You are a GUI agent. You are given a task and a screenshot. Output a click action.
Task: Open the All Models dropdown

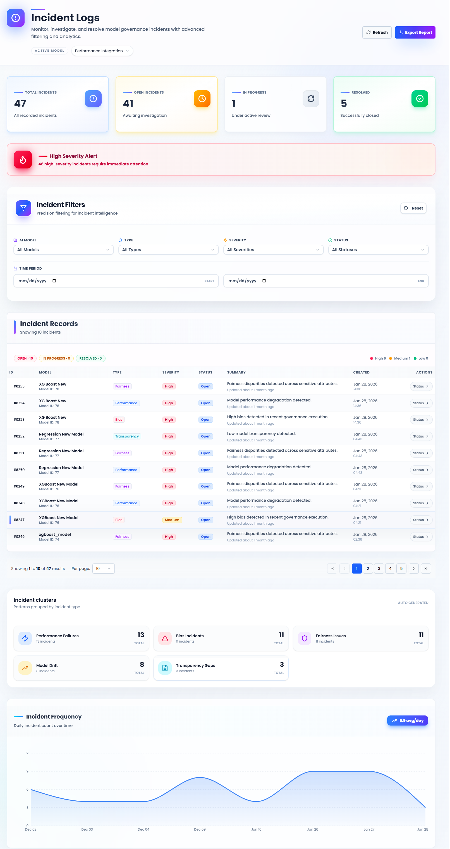point(64,250)
